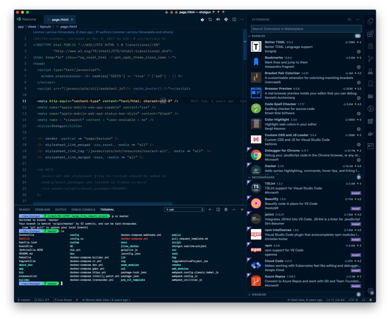
Task: Click the GitLens next revision diamond icon
Action: (226, 20)
